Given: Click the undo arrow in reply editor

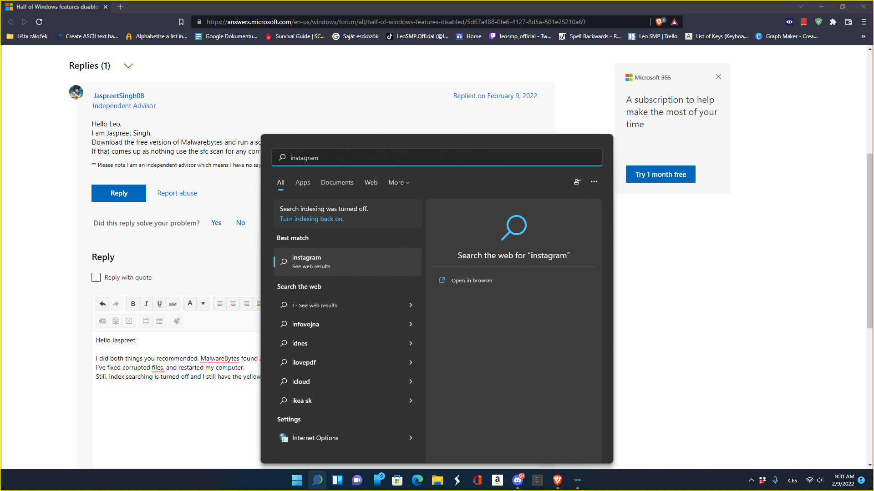Looking at the screenshot, I should coord(103,304).
